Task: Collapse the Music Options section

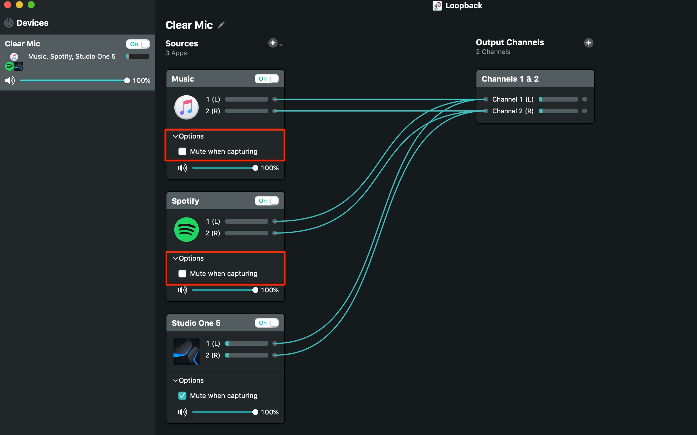Action: coord(175,136)
